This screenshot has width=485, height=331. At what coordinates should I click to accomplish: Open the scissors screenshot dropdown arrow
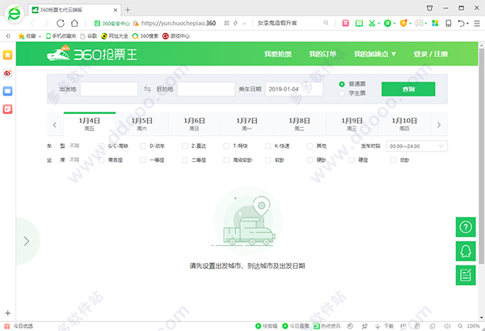pyautogui.click(x=379, y=23)
